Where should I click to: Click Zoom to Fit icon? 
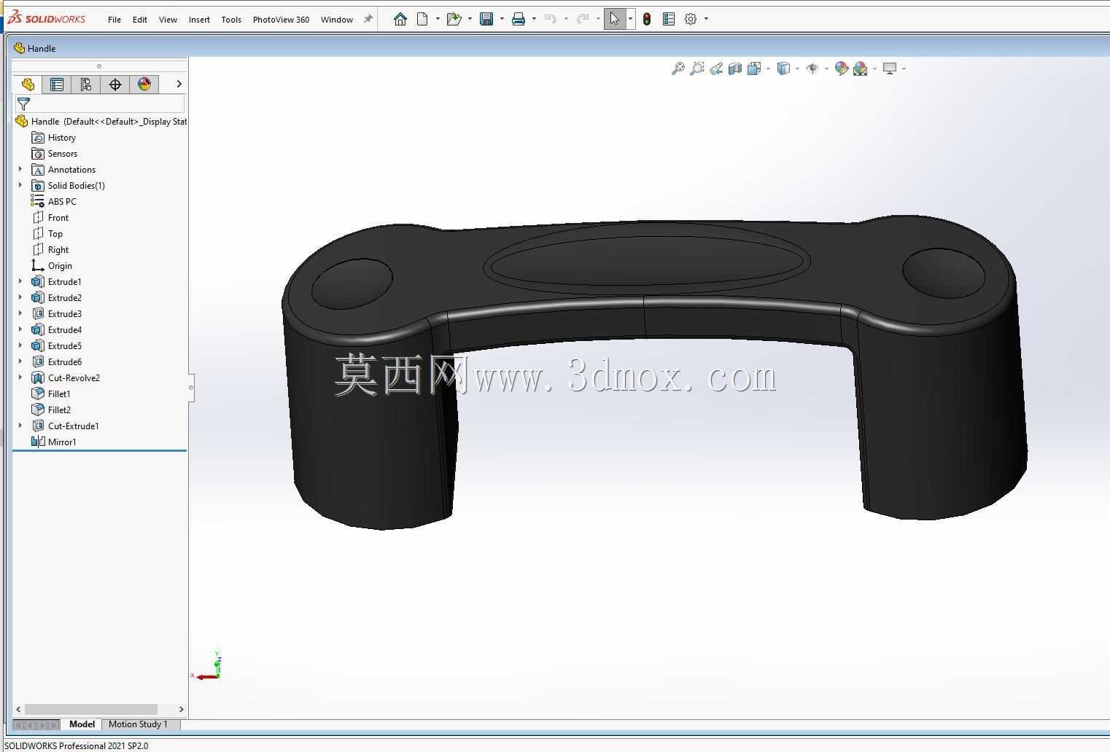pos(678,68)
